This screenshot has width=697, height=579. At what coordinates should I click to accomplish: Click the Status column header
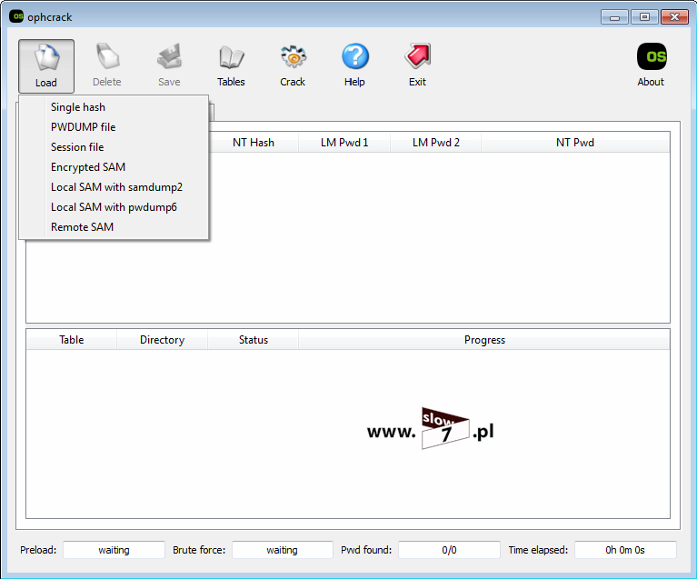coord(254,340)
